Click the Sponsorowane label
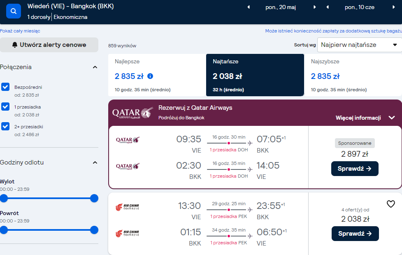402x255 pixels. coord(355,143)
